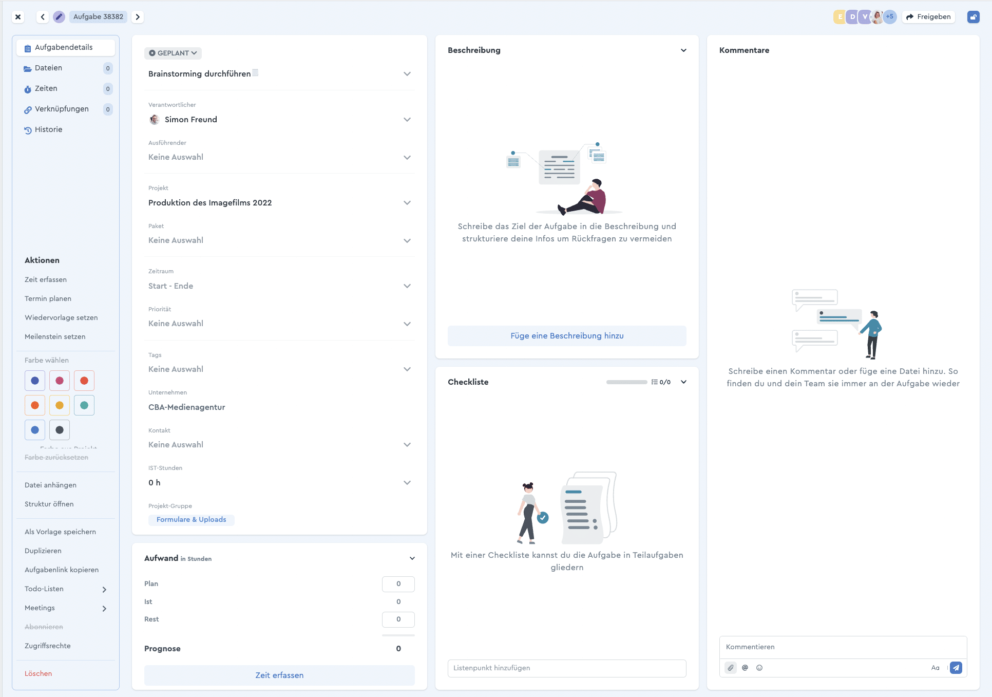The width and height of the screenshot is (992, 697).
Task: Collapse the Beschreibung panel
Action: (x=683, y=50)
